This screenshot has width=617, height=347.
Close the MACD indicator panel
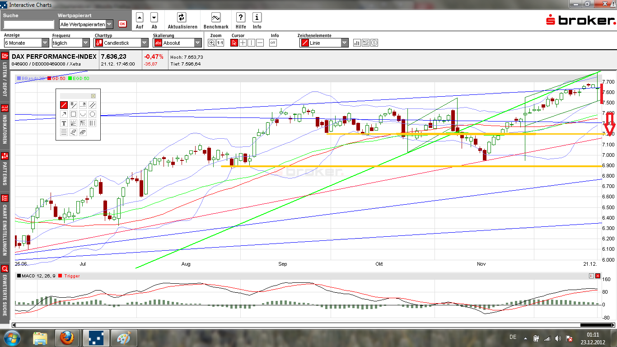coord(598,276)
